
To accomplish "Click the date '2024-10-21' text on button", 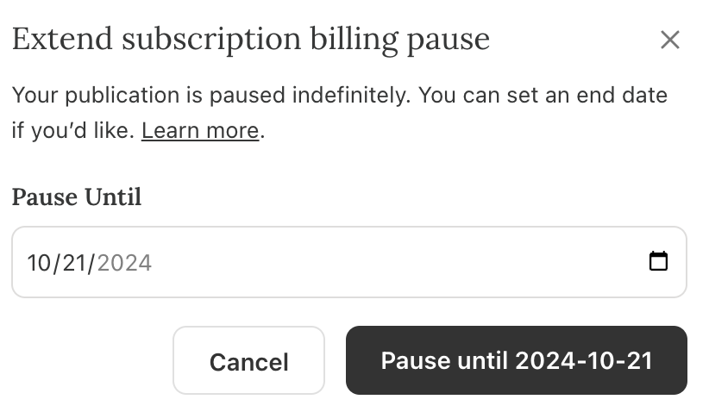I will (584, 360).
